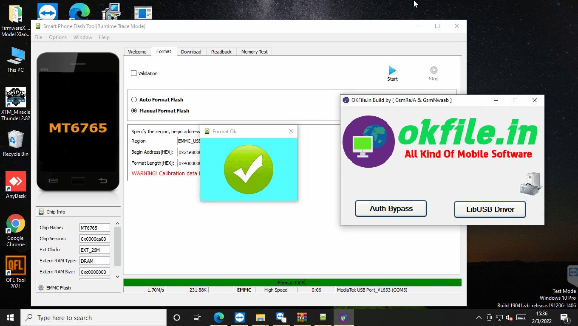This screenshot has height=326, width=578.
Task: Open Windows Start menu
Action: [10, 318]
